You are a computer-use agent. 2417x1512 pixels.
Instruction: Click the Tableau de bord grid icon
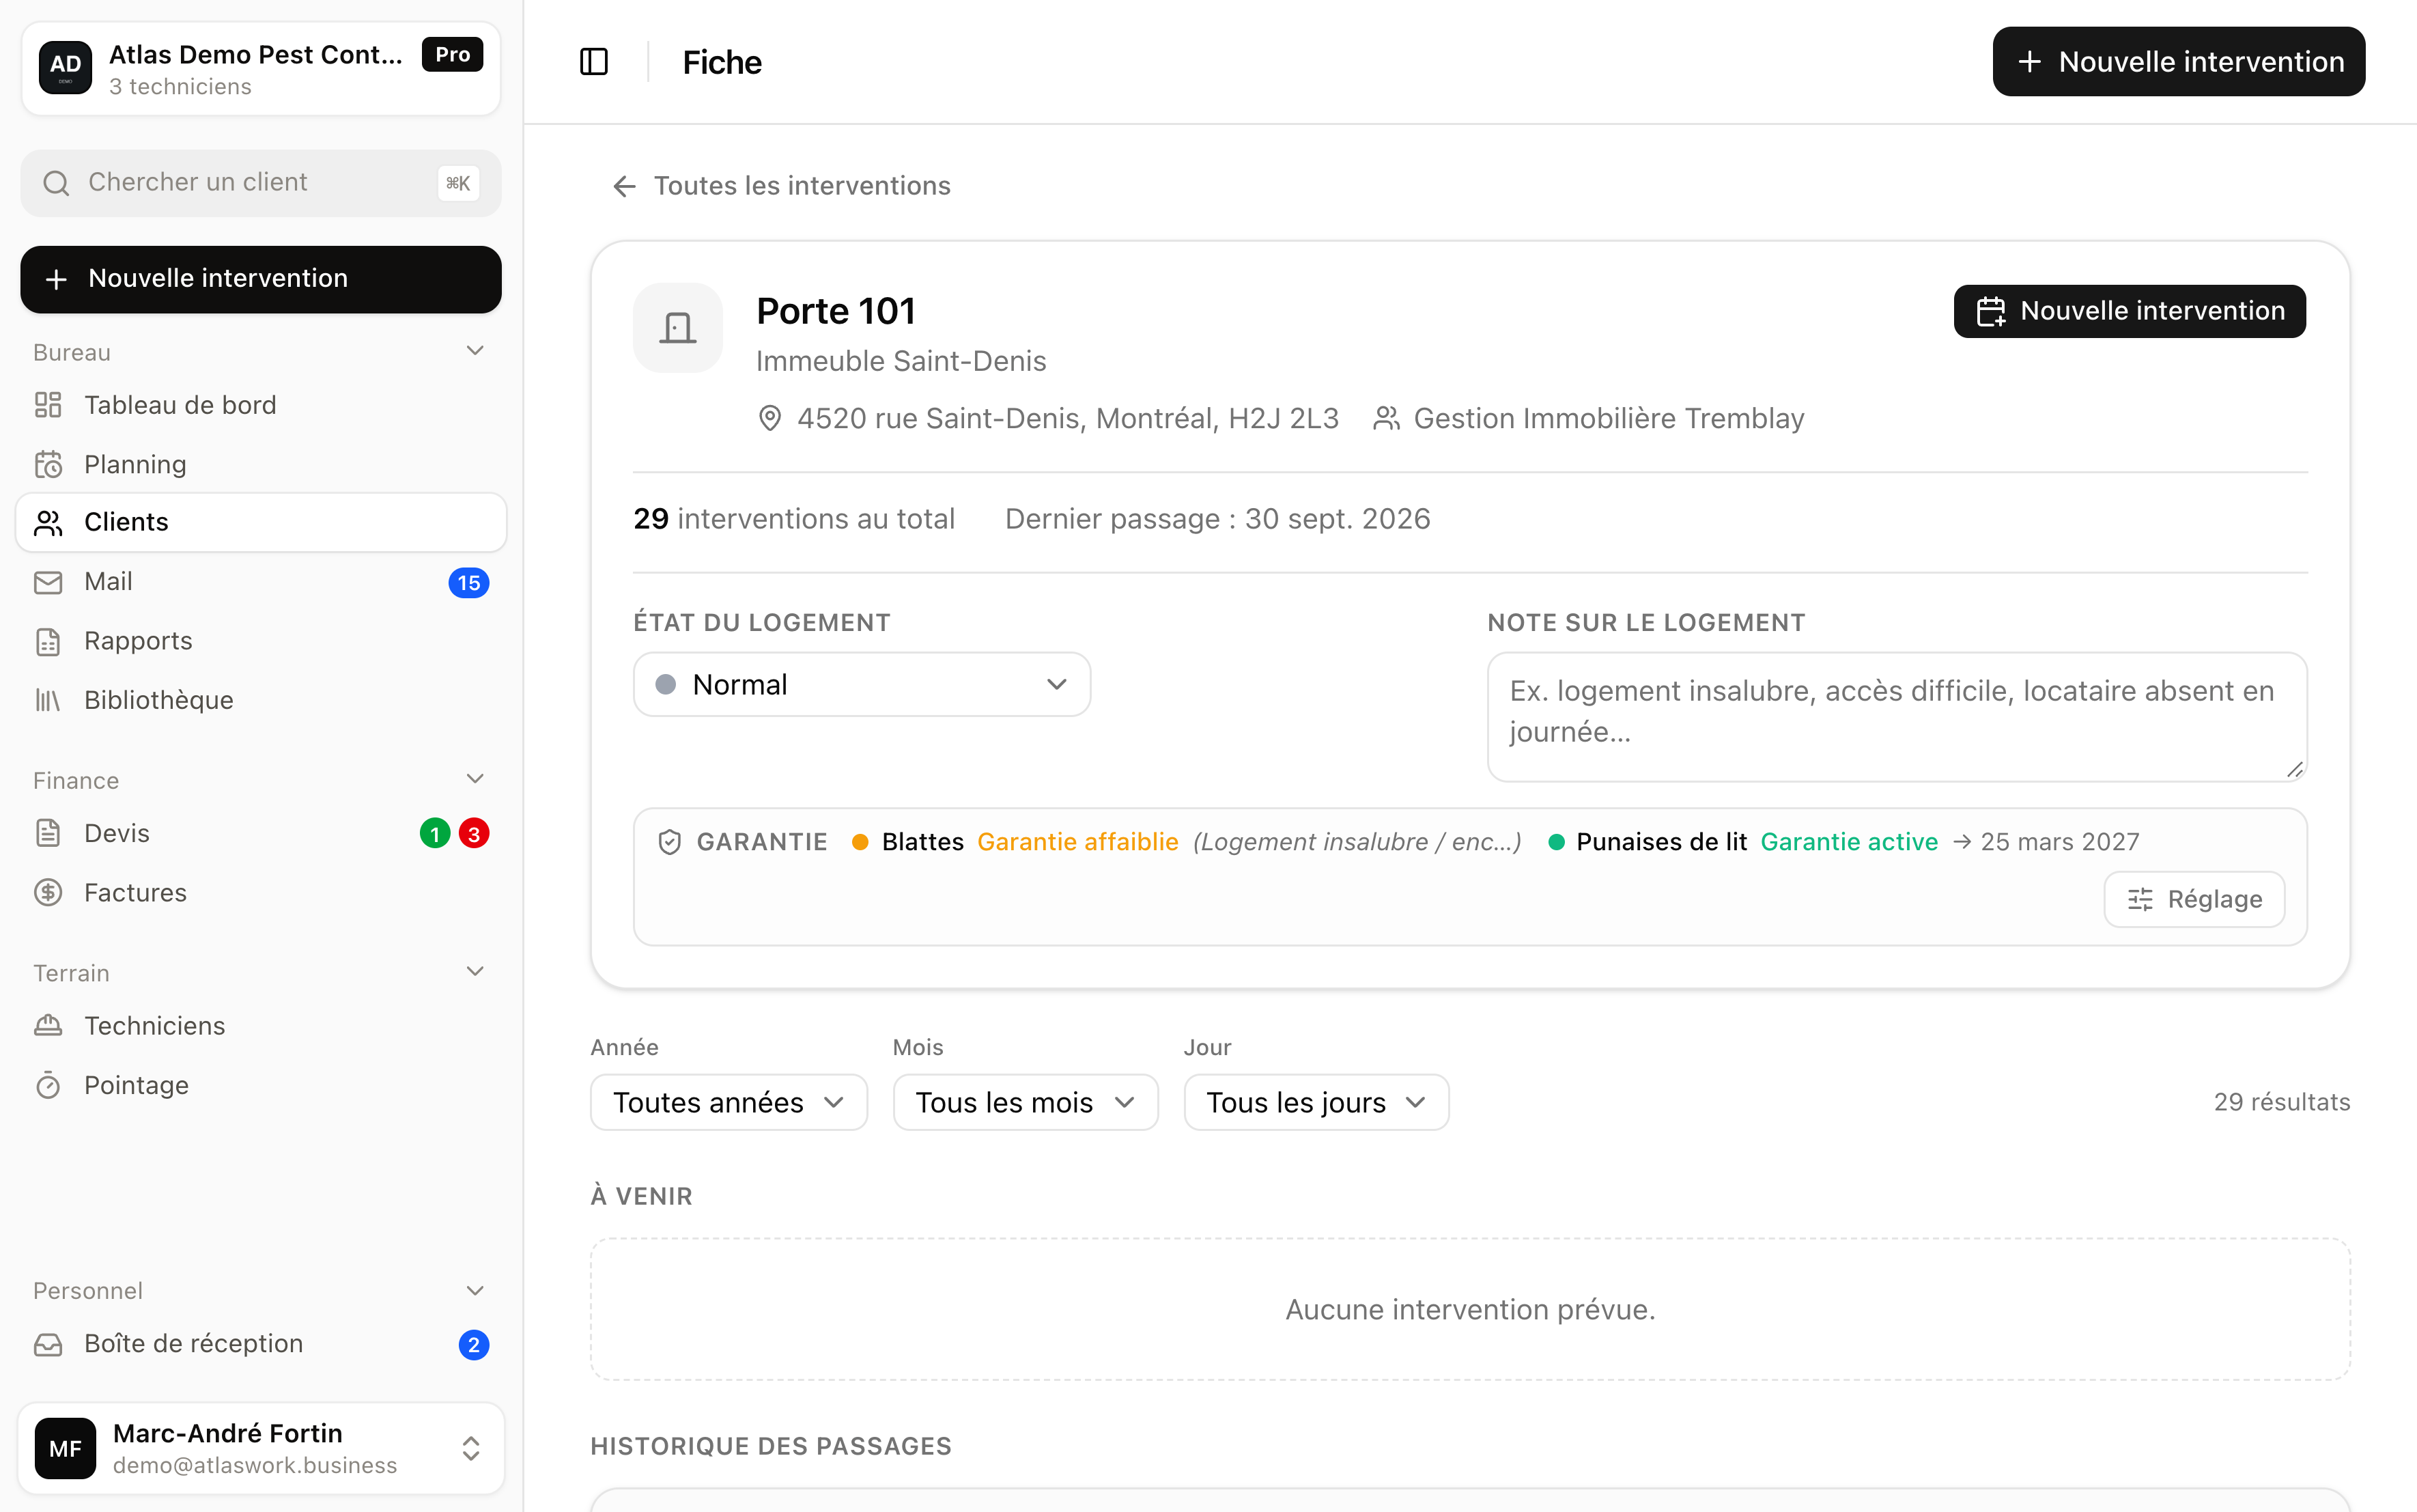pos(48,405)
